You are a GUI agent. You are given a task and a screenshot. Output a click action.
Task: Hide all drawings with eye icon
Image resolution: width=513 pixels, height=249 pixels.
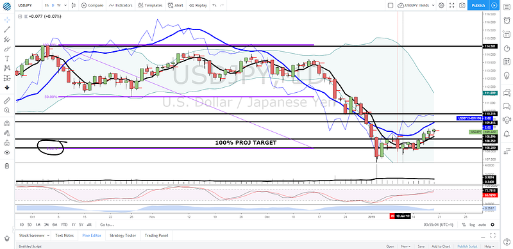tap(7, 152)
